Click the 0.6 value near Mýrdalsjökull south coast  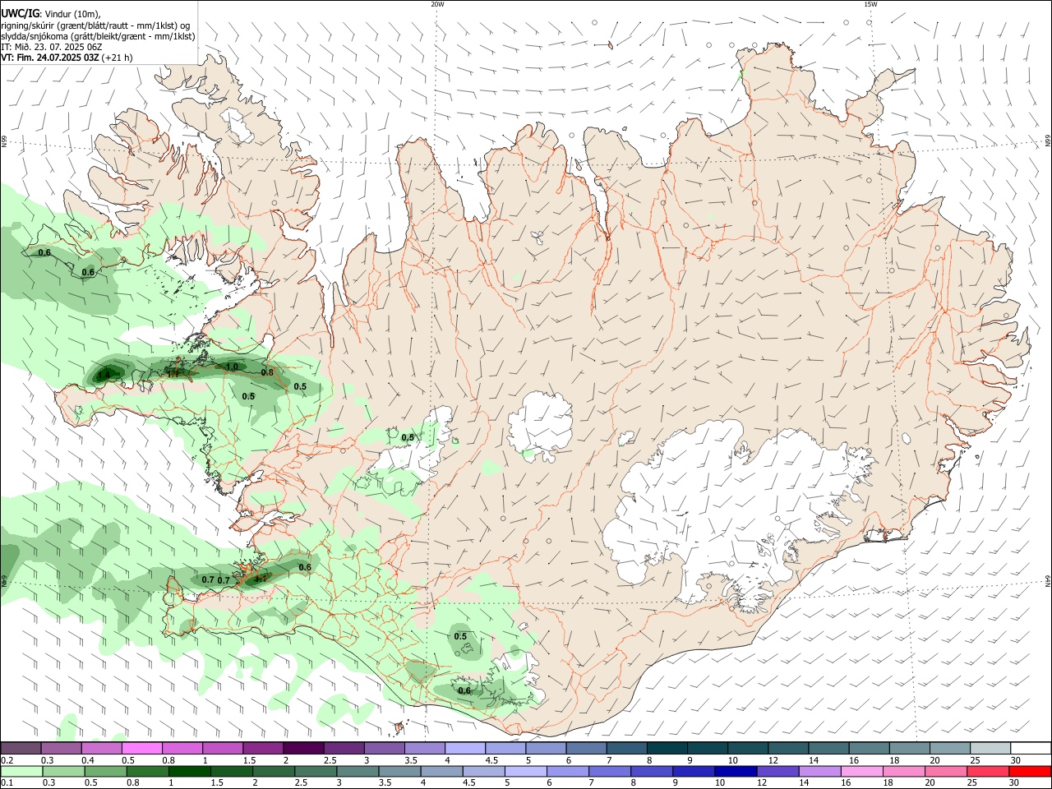coord(464,690)
